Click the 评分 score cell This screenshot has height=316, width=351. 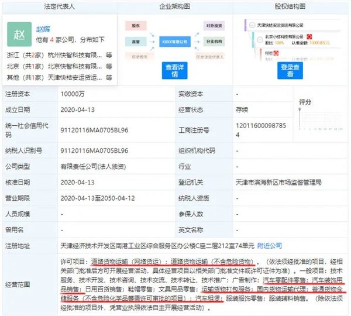pos(305,102)
